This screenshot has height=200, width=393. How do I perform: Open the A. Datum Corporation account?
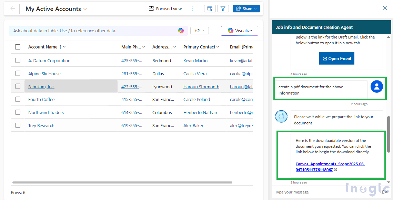click(x=49, y=61)
